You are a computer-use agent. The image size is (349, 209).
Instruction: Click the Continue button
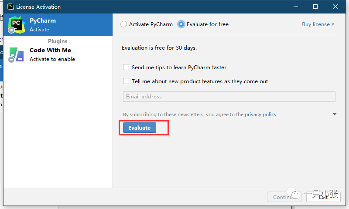(284, 197)
